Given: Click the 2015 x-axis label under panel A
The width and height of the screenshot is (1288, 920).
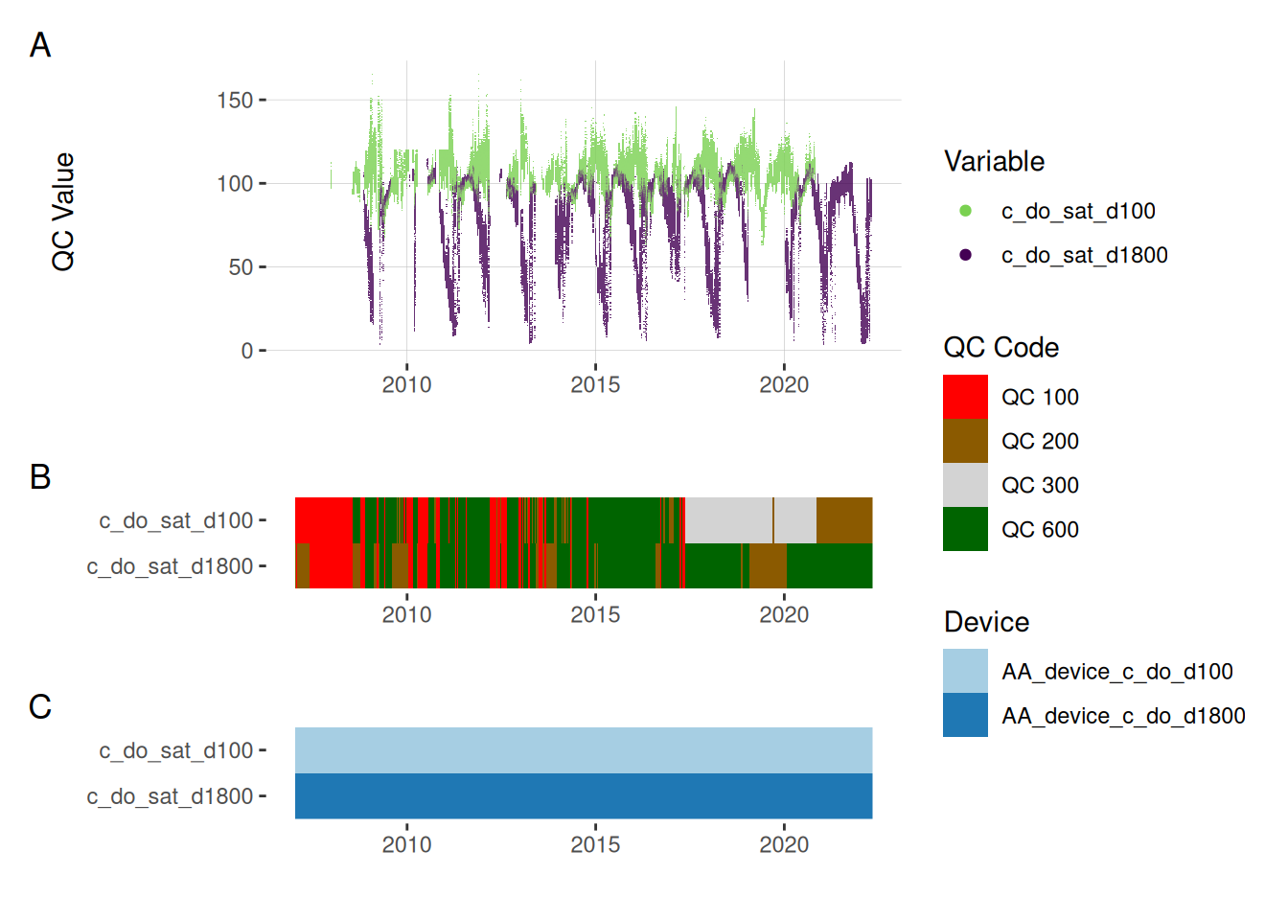Looking at the screenshot, I should pos(595,384).
